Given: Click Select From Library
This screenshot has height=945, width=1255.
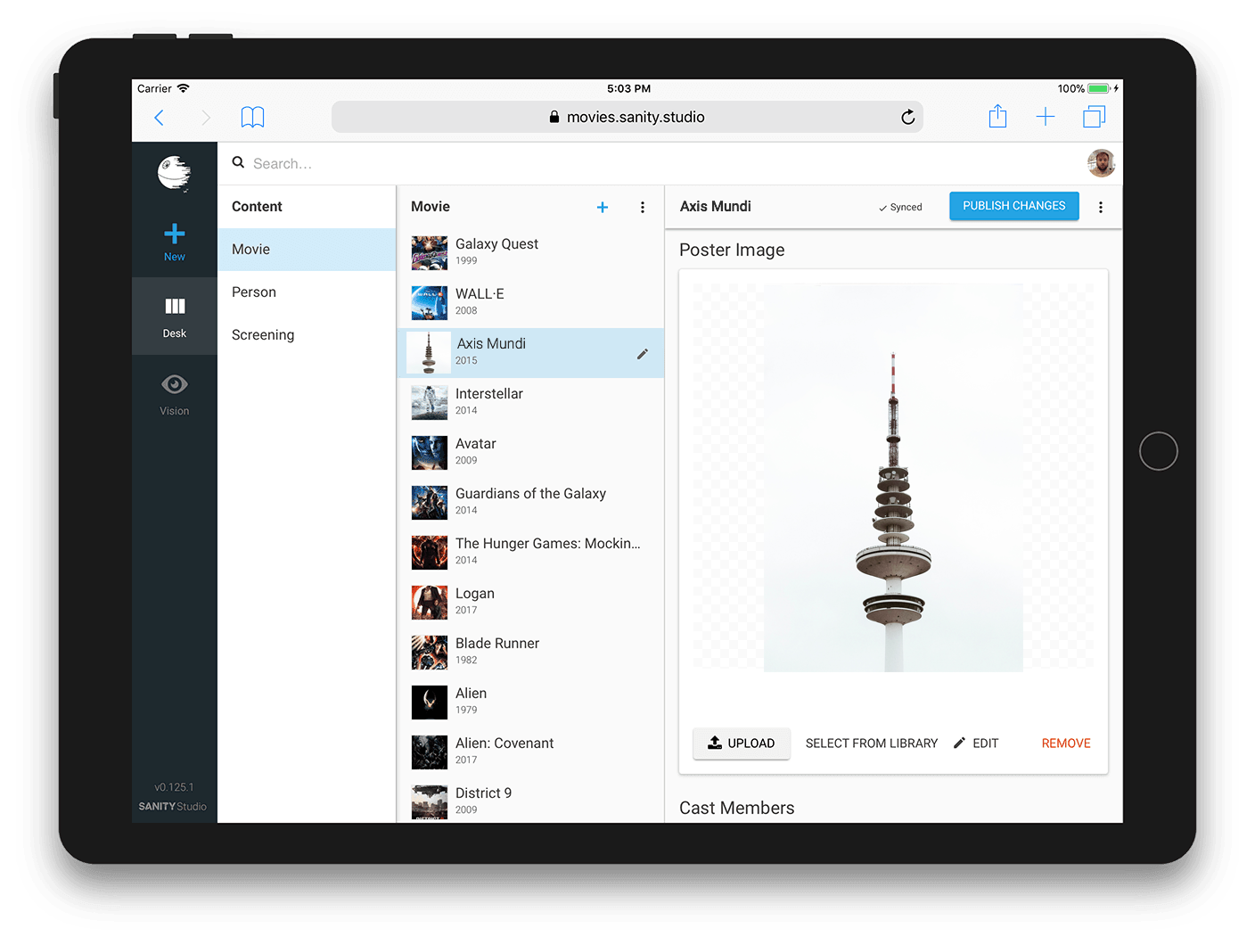Looking at the screenshot, I should coord(871,743).
